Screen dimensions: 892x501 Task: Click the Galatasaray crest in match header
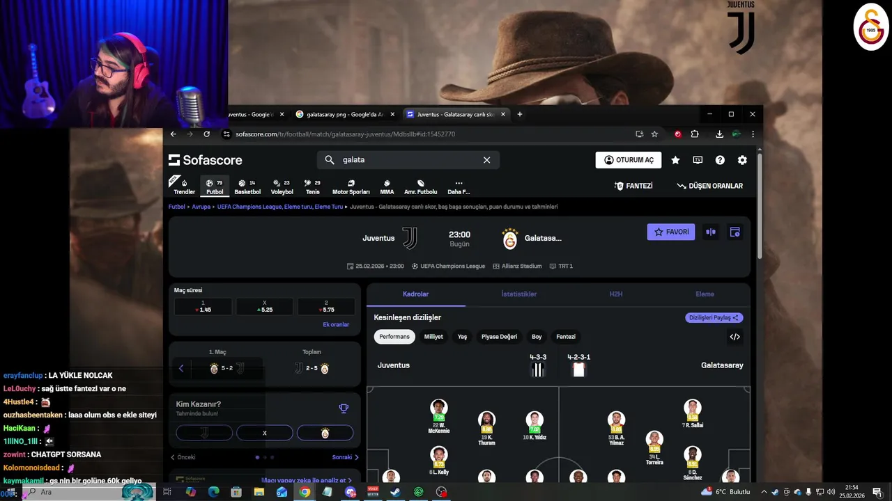tap(510, 239)
